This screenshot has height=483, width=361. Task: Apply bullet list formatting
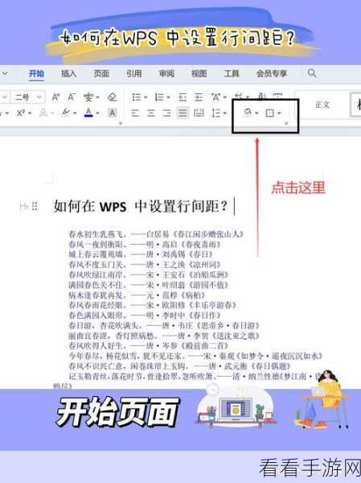(136, 97)
